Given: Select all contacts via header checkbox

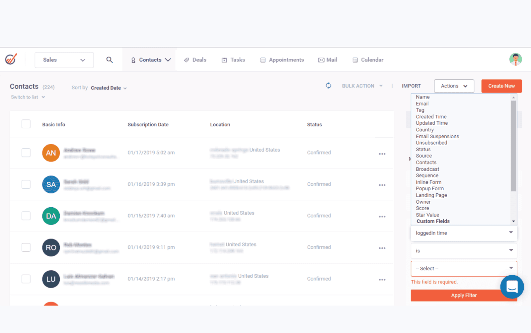Looking at the screenshot, I should pos(26,124).
